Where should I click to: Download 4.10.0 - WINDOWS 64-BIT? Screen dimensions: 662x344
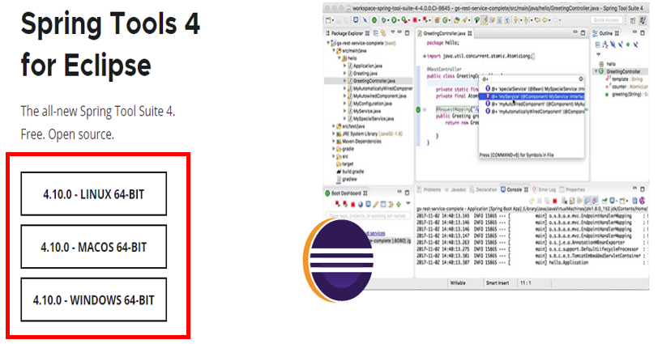pyautogui.click(x=94, y=299)
